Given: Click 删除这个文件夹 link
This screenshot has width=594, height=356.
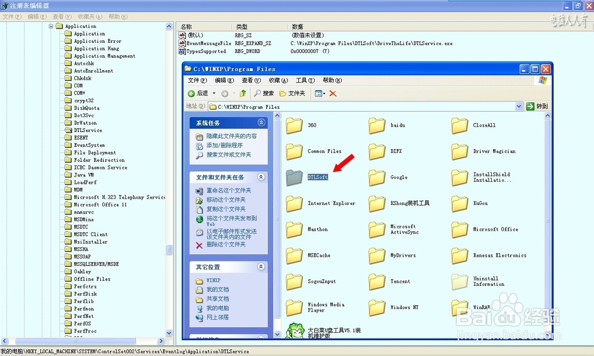Looking at the screenshot, I should 226,244.
